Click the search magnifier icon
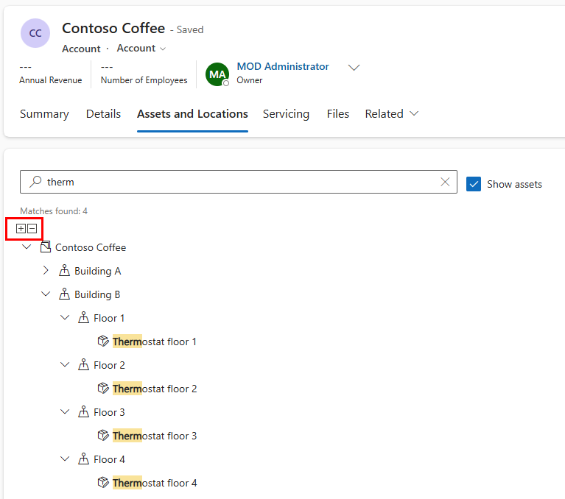565x499 pixels. click(x=35, y=182)
